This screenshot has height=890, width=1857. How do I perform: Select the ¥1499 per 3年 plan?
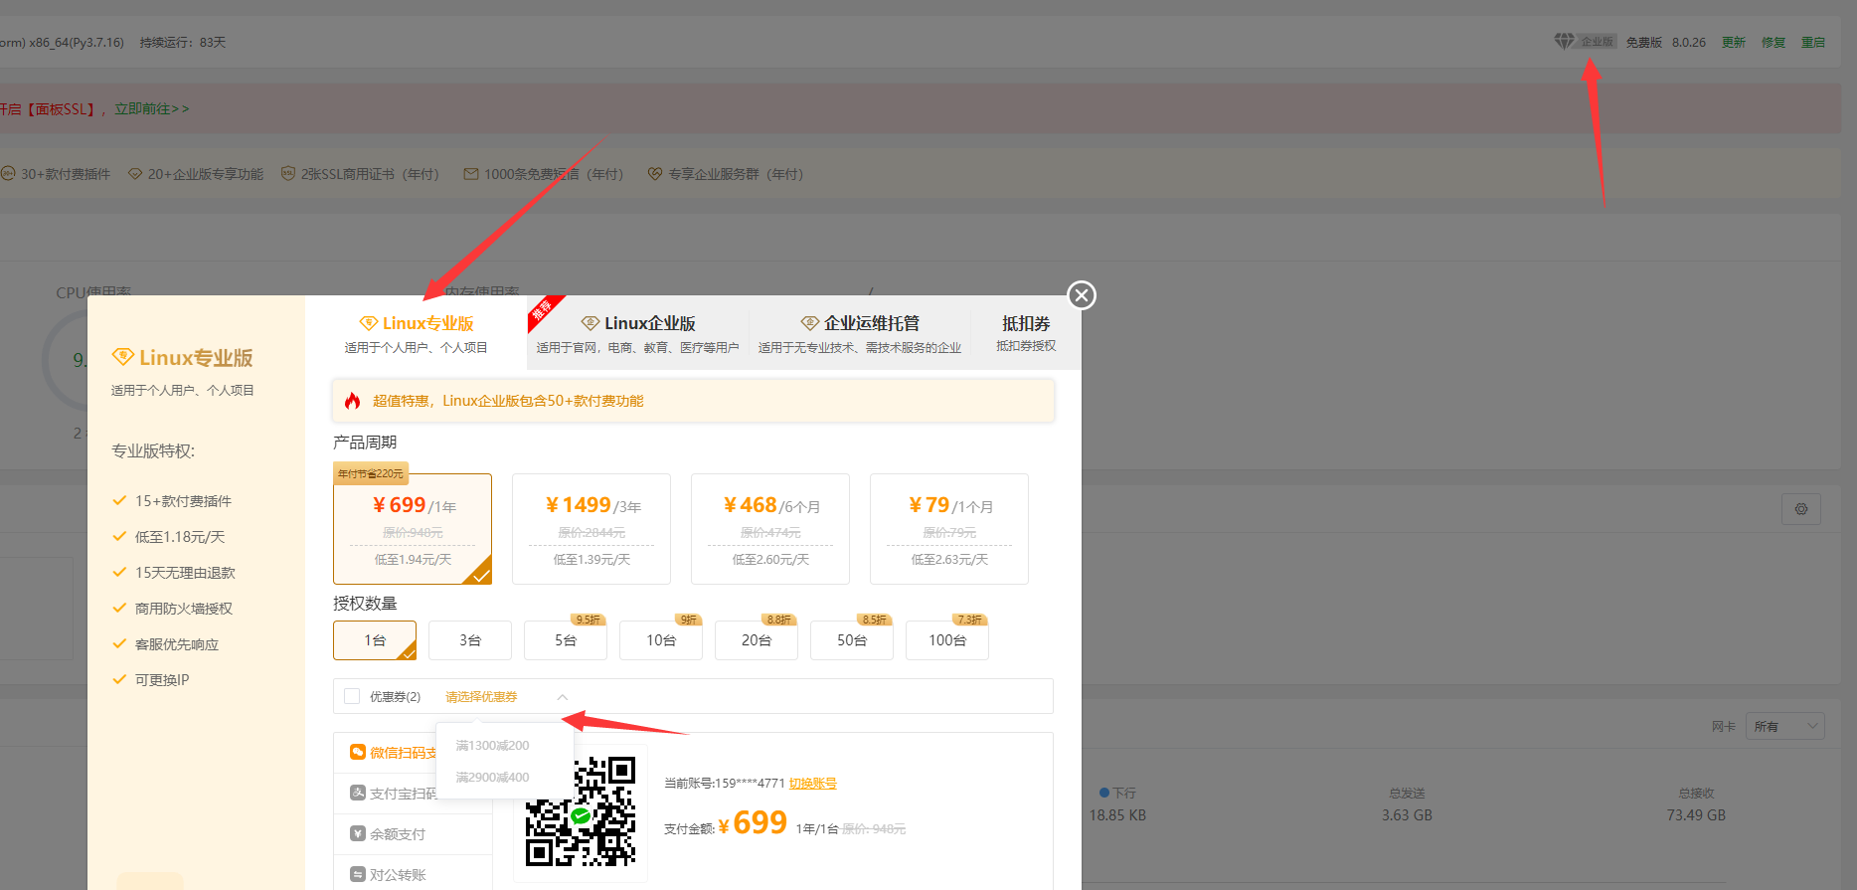591,529
